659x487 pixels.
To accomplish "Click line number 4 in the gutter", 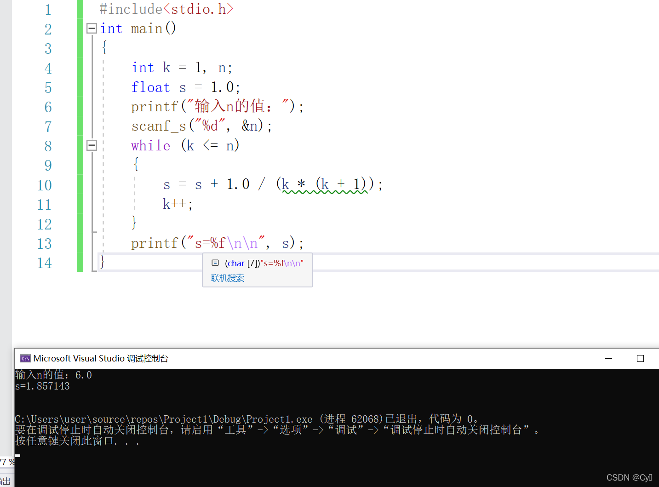I will pos(48,69).
